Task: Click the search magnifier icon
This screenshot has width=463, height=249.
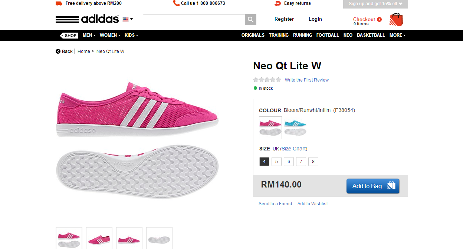Action: point(251,20)
